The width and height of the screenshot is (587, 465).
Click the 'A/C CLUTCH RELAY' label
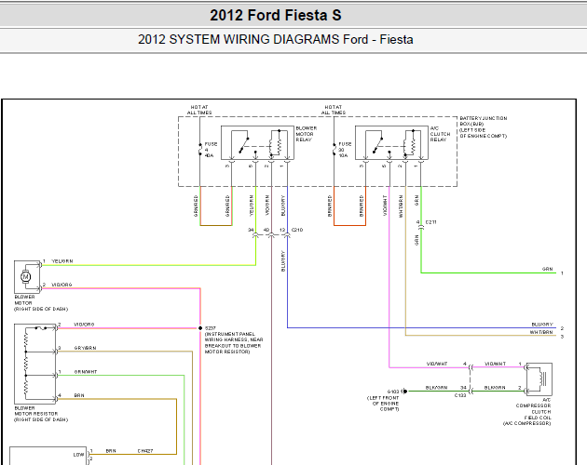pyautogui.click(x=440, y=134)
